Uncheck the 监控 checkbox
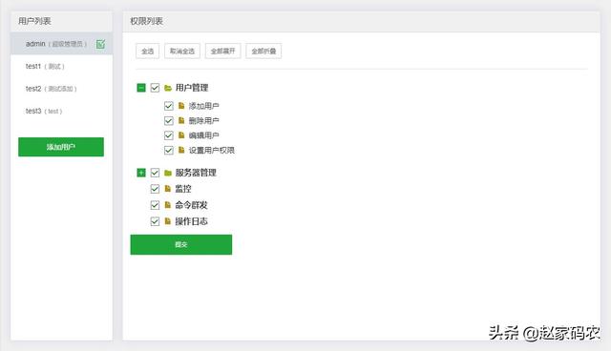 tap(155, 189)
